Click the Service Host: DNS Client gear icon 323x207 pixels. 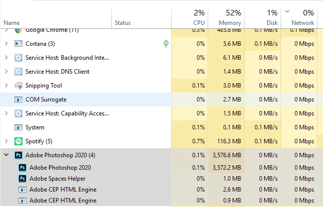(18, 72)
